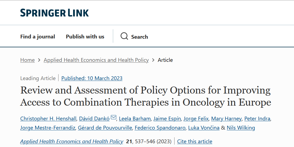This screenshot has width=294, height=147.
Task: Open the Applied Health Economics and Health Policy breadcrumb
Action: (x=96, y=60)
